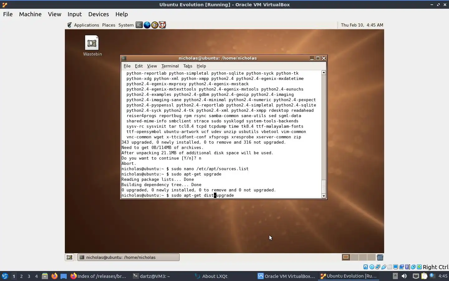The image size is (449, 281).
Task: Switch to the second guest workspace
Action: pyautogui.click(x=355, y=257)
